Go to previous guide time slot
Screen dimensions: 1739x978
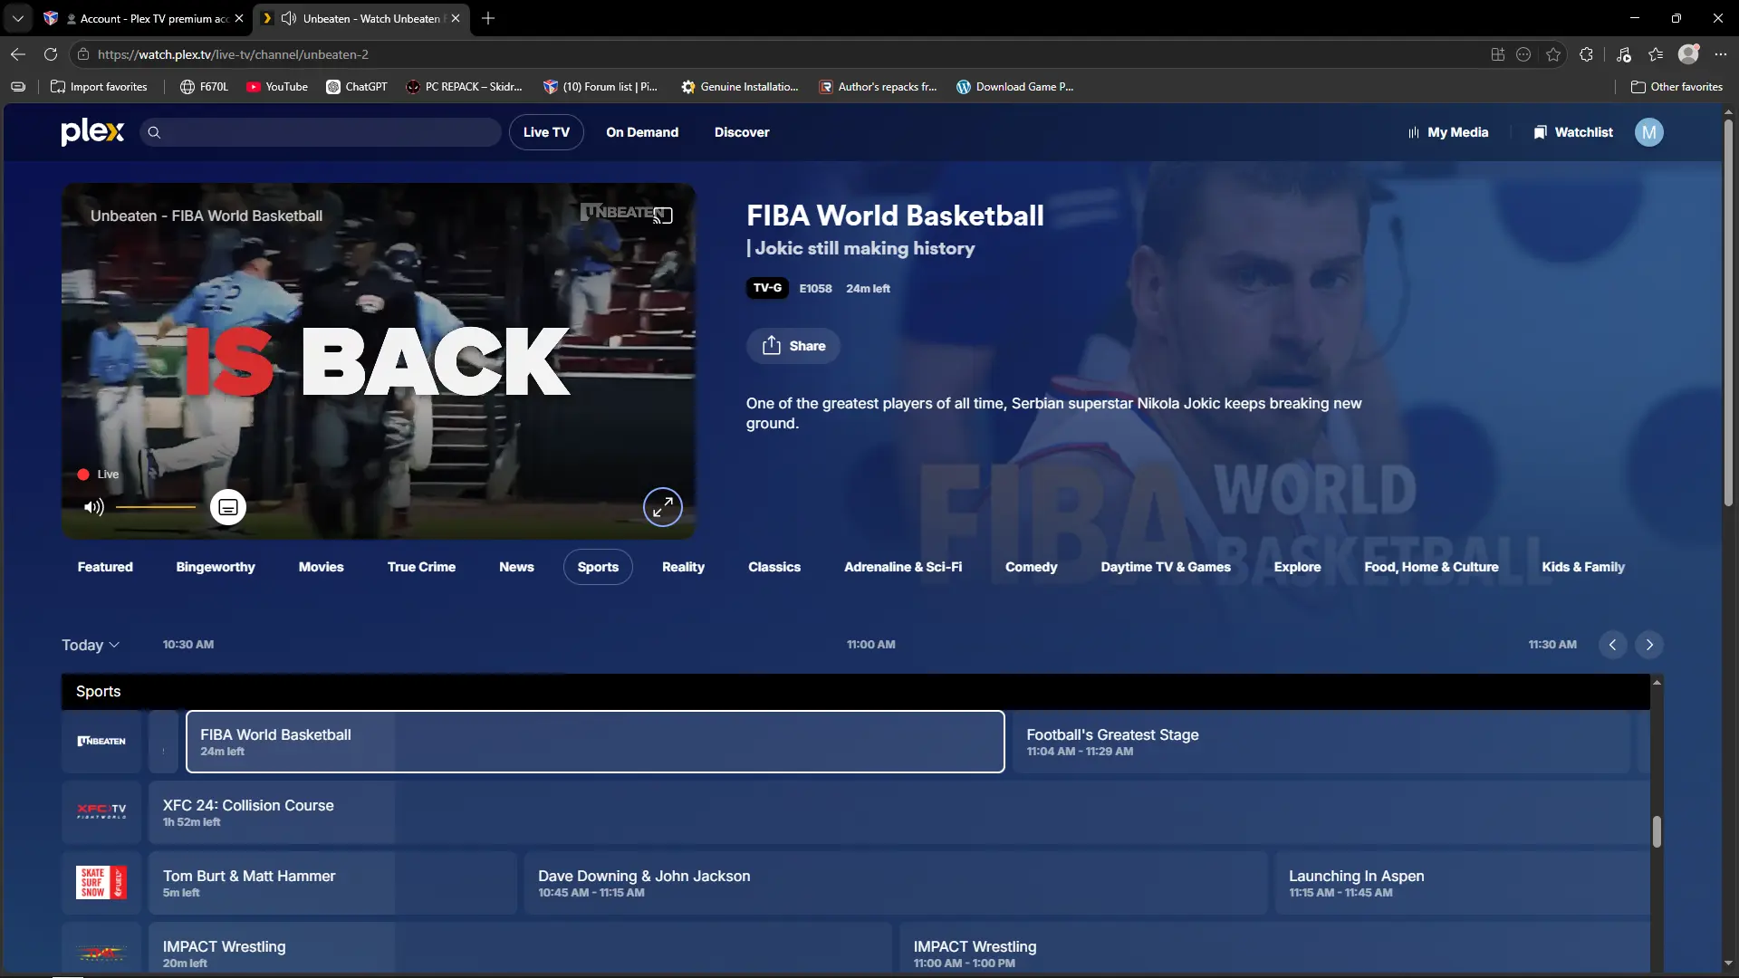tap(1612, 645)
